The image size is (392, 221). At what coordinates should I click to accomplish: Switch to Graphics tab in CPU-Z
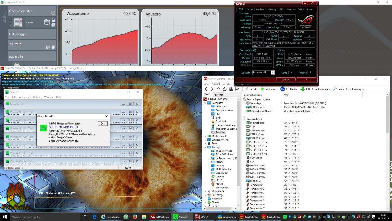click(x=291, y=9)
